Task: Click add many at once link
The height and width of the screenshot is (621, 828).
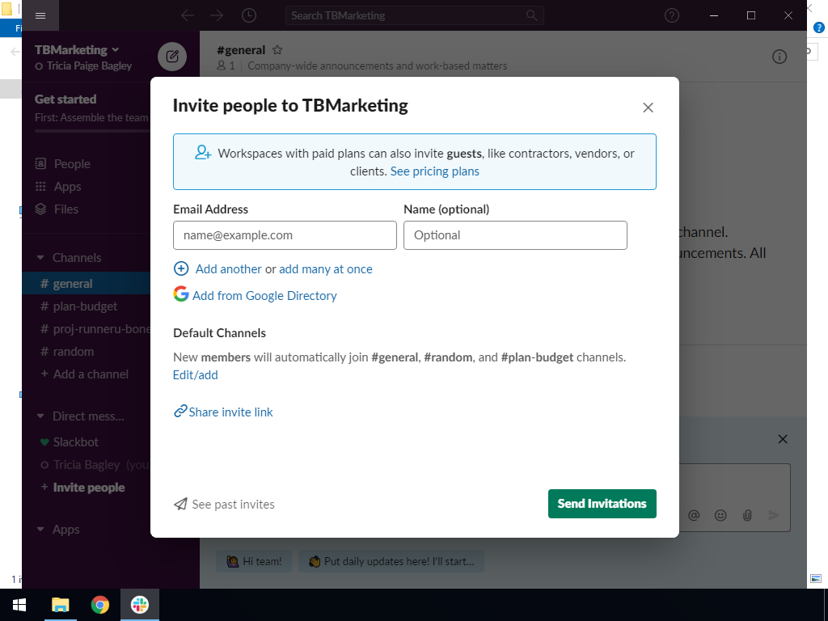Action: tap(326, 268)
